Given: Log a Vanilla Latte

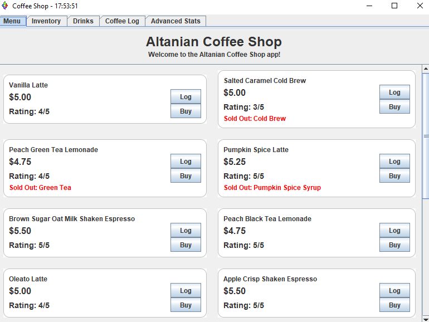Looking at the screenshot, I should pyautogui.click(x=186, y=96).
